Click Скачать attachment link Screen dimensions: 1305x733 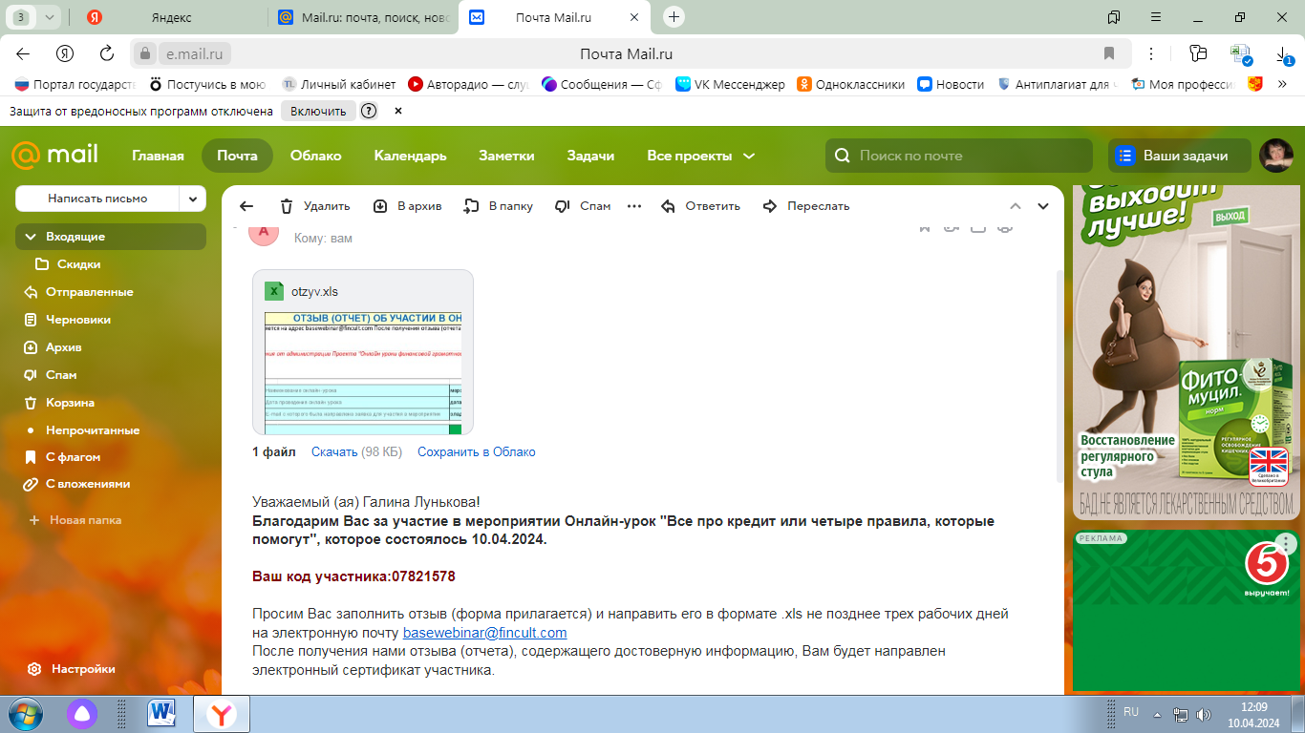pos(334,452)
